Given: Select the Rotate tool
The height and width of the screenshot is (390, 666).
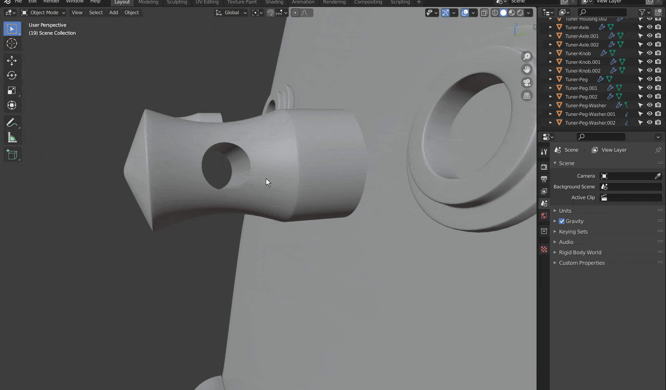Looking at the screenshot, I should click(x=12, y=75).
